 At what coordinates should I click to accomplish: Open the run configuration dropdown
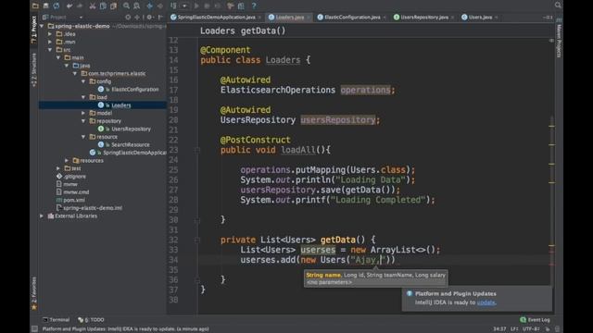(x=184, y=6)
